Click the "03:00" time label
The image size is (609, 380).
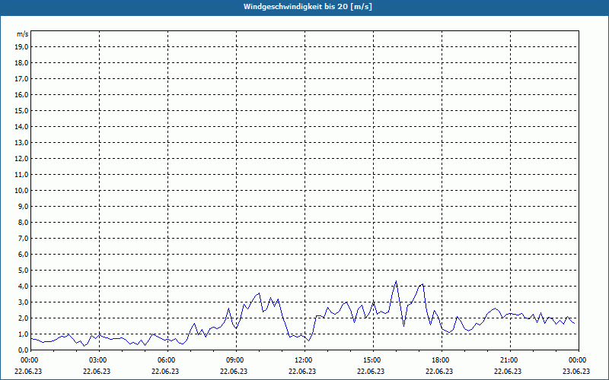99,360
